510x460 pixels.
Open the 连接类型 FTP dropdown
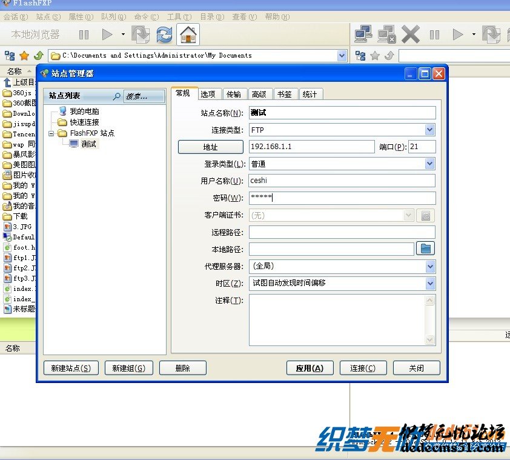429,129
